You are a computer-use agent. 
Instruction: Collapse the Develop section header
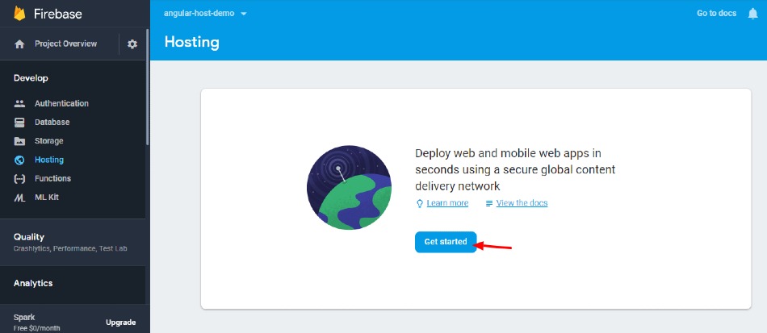(31, 78)
